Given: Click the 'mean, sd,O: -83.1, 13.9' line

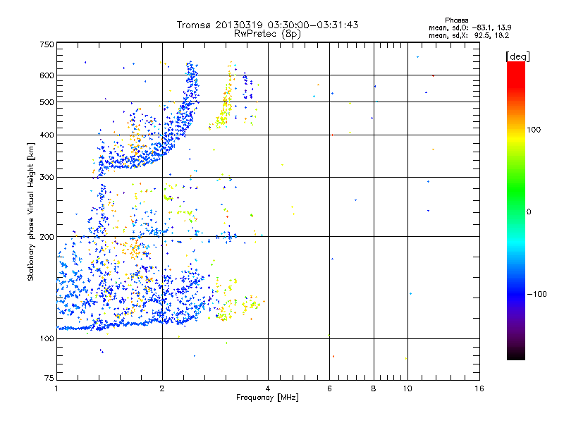Looking at the screenshot, I should coord(470,27).
